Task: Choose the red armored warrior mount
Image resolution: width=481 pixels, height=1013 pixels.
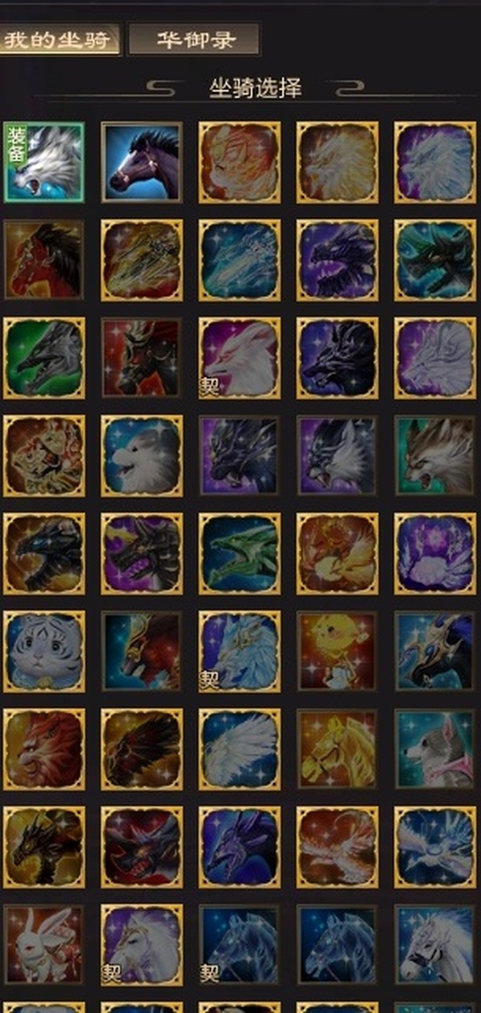Action: (x=142, y=358)
